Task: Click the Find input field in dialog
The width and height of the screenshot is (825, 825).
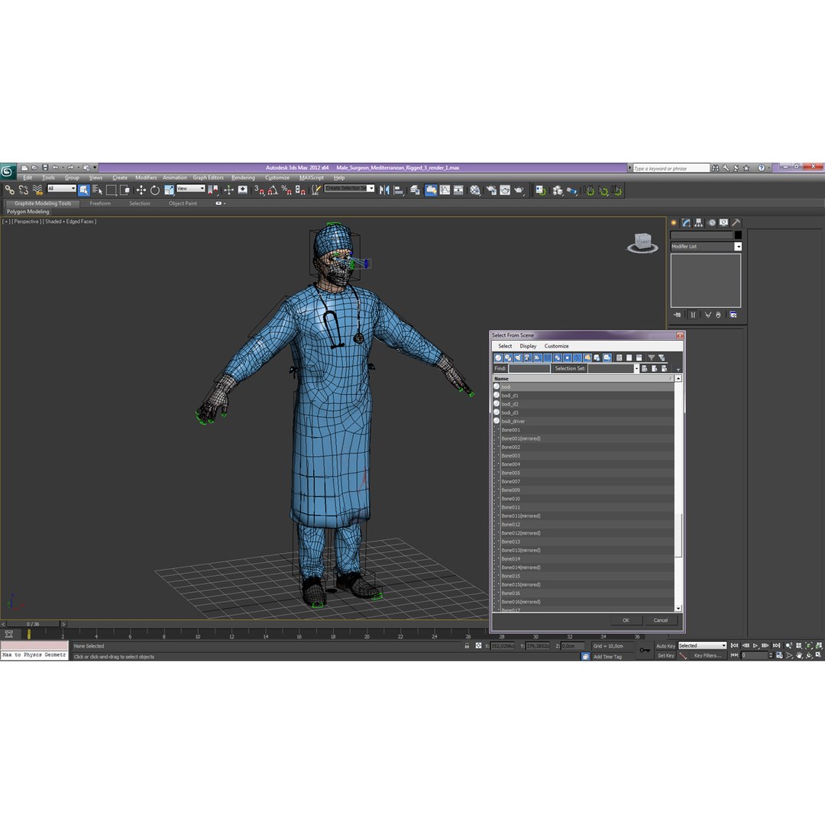Action: coord(529,368)
